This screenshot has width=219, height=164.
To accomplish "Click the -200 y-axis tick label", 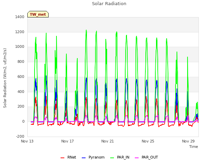I will (20, 136).
